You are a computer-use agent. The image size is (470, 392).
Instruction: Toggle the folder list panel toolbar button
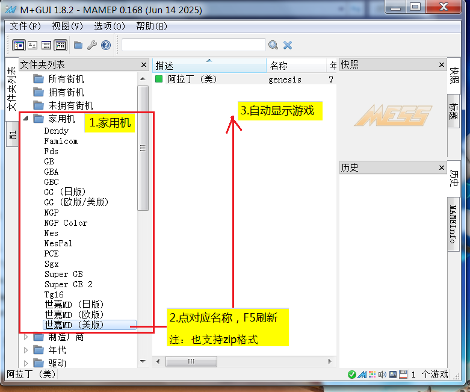point(19,45)
